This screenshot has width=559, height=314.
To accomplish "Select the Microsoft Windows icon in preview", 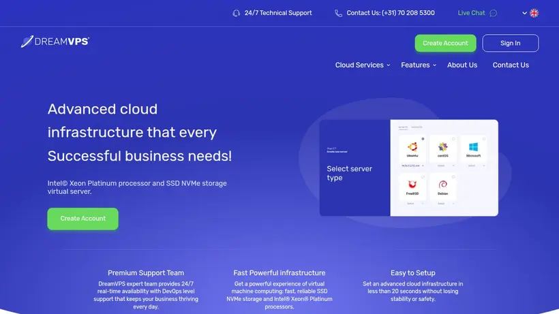I will coord(473,146).
